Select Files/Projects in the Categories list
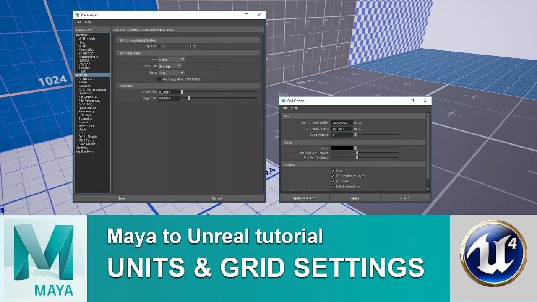 tap(88, 97)
